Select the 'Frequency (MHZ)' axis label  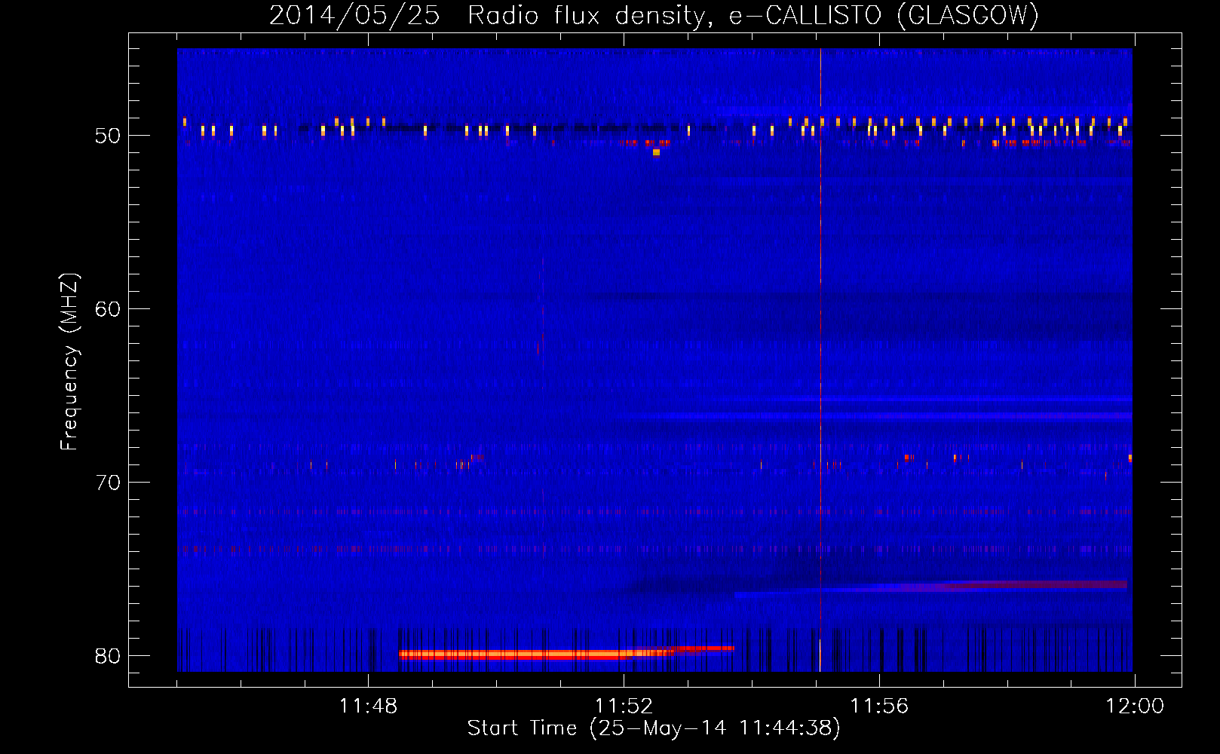(x=69, y=362)
